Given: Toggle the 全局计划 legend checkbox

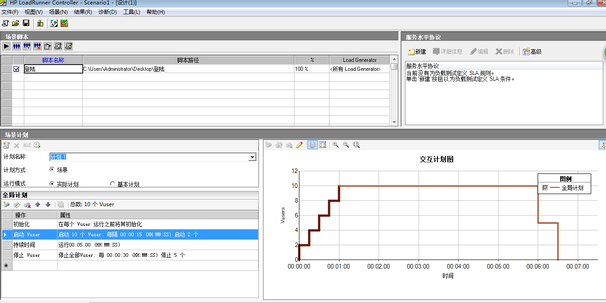Looking at the screenshot, I should pos(545,188).
